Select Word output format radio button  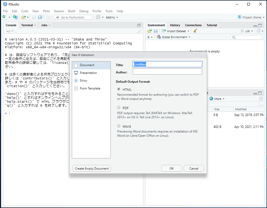click(x=119, y=126)
